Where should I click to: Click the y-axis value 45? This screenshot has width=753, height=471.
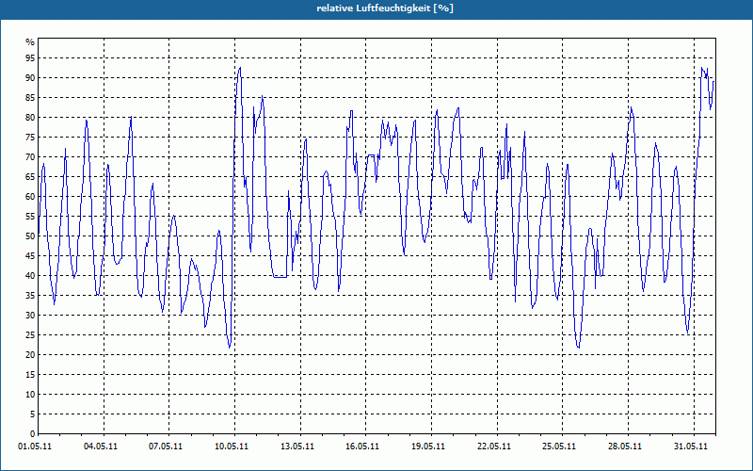click(x=30, y=255)
